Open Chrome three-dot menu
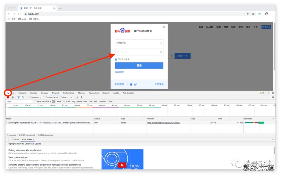Viewport: 281px width, 176px height. pyautogui.click(x=272, y=14)
